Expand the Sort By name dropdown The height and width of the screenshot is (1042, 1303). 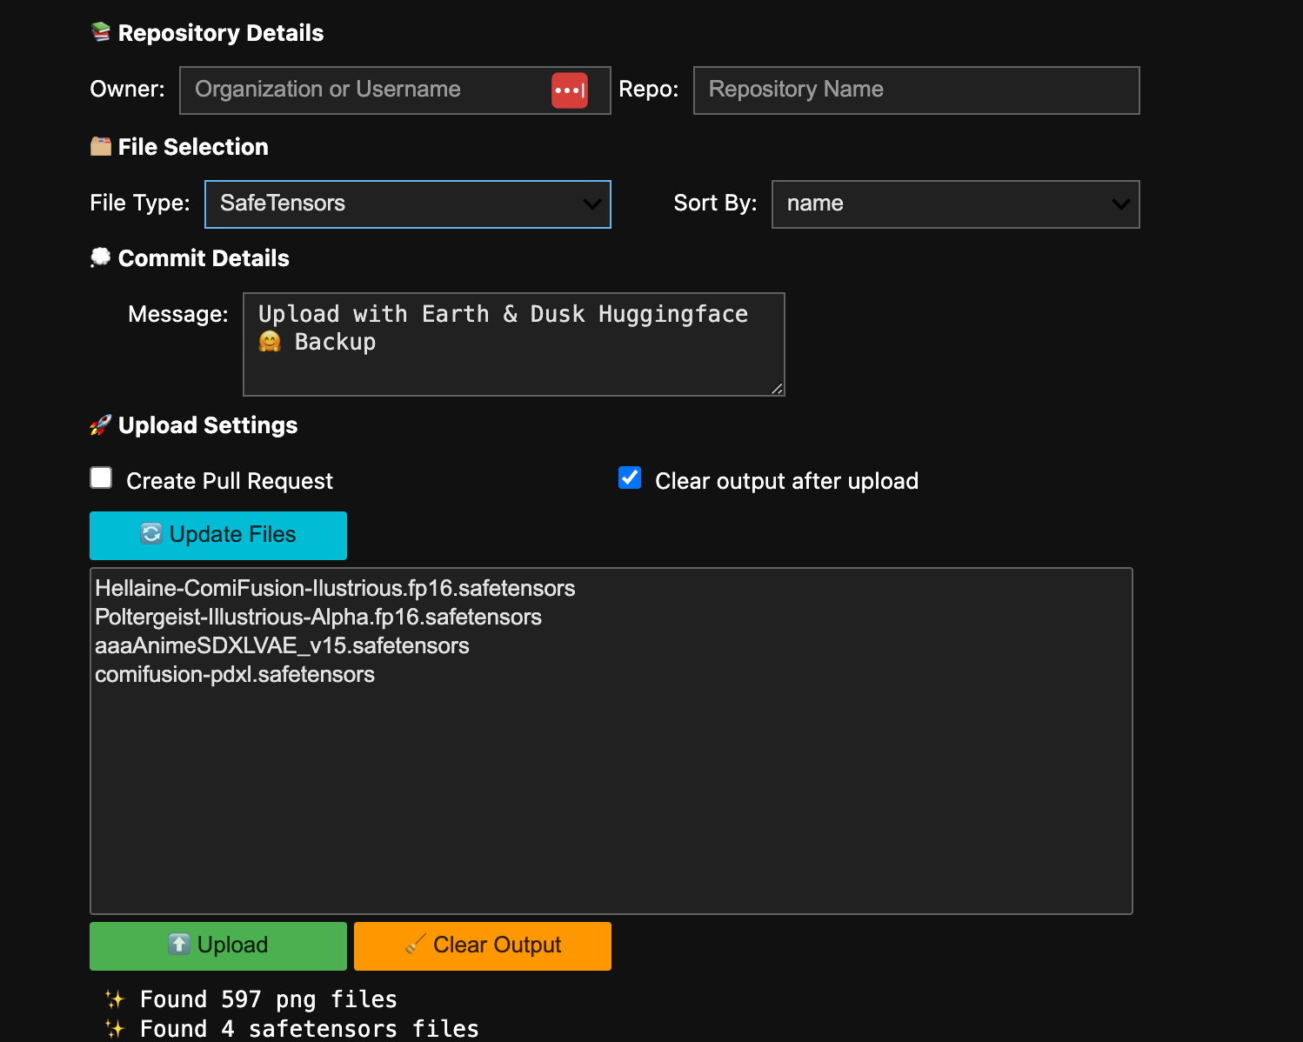pos(955,204)
